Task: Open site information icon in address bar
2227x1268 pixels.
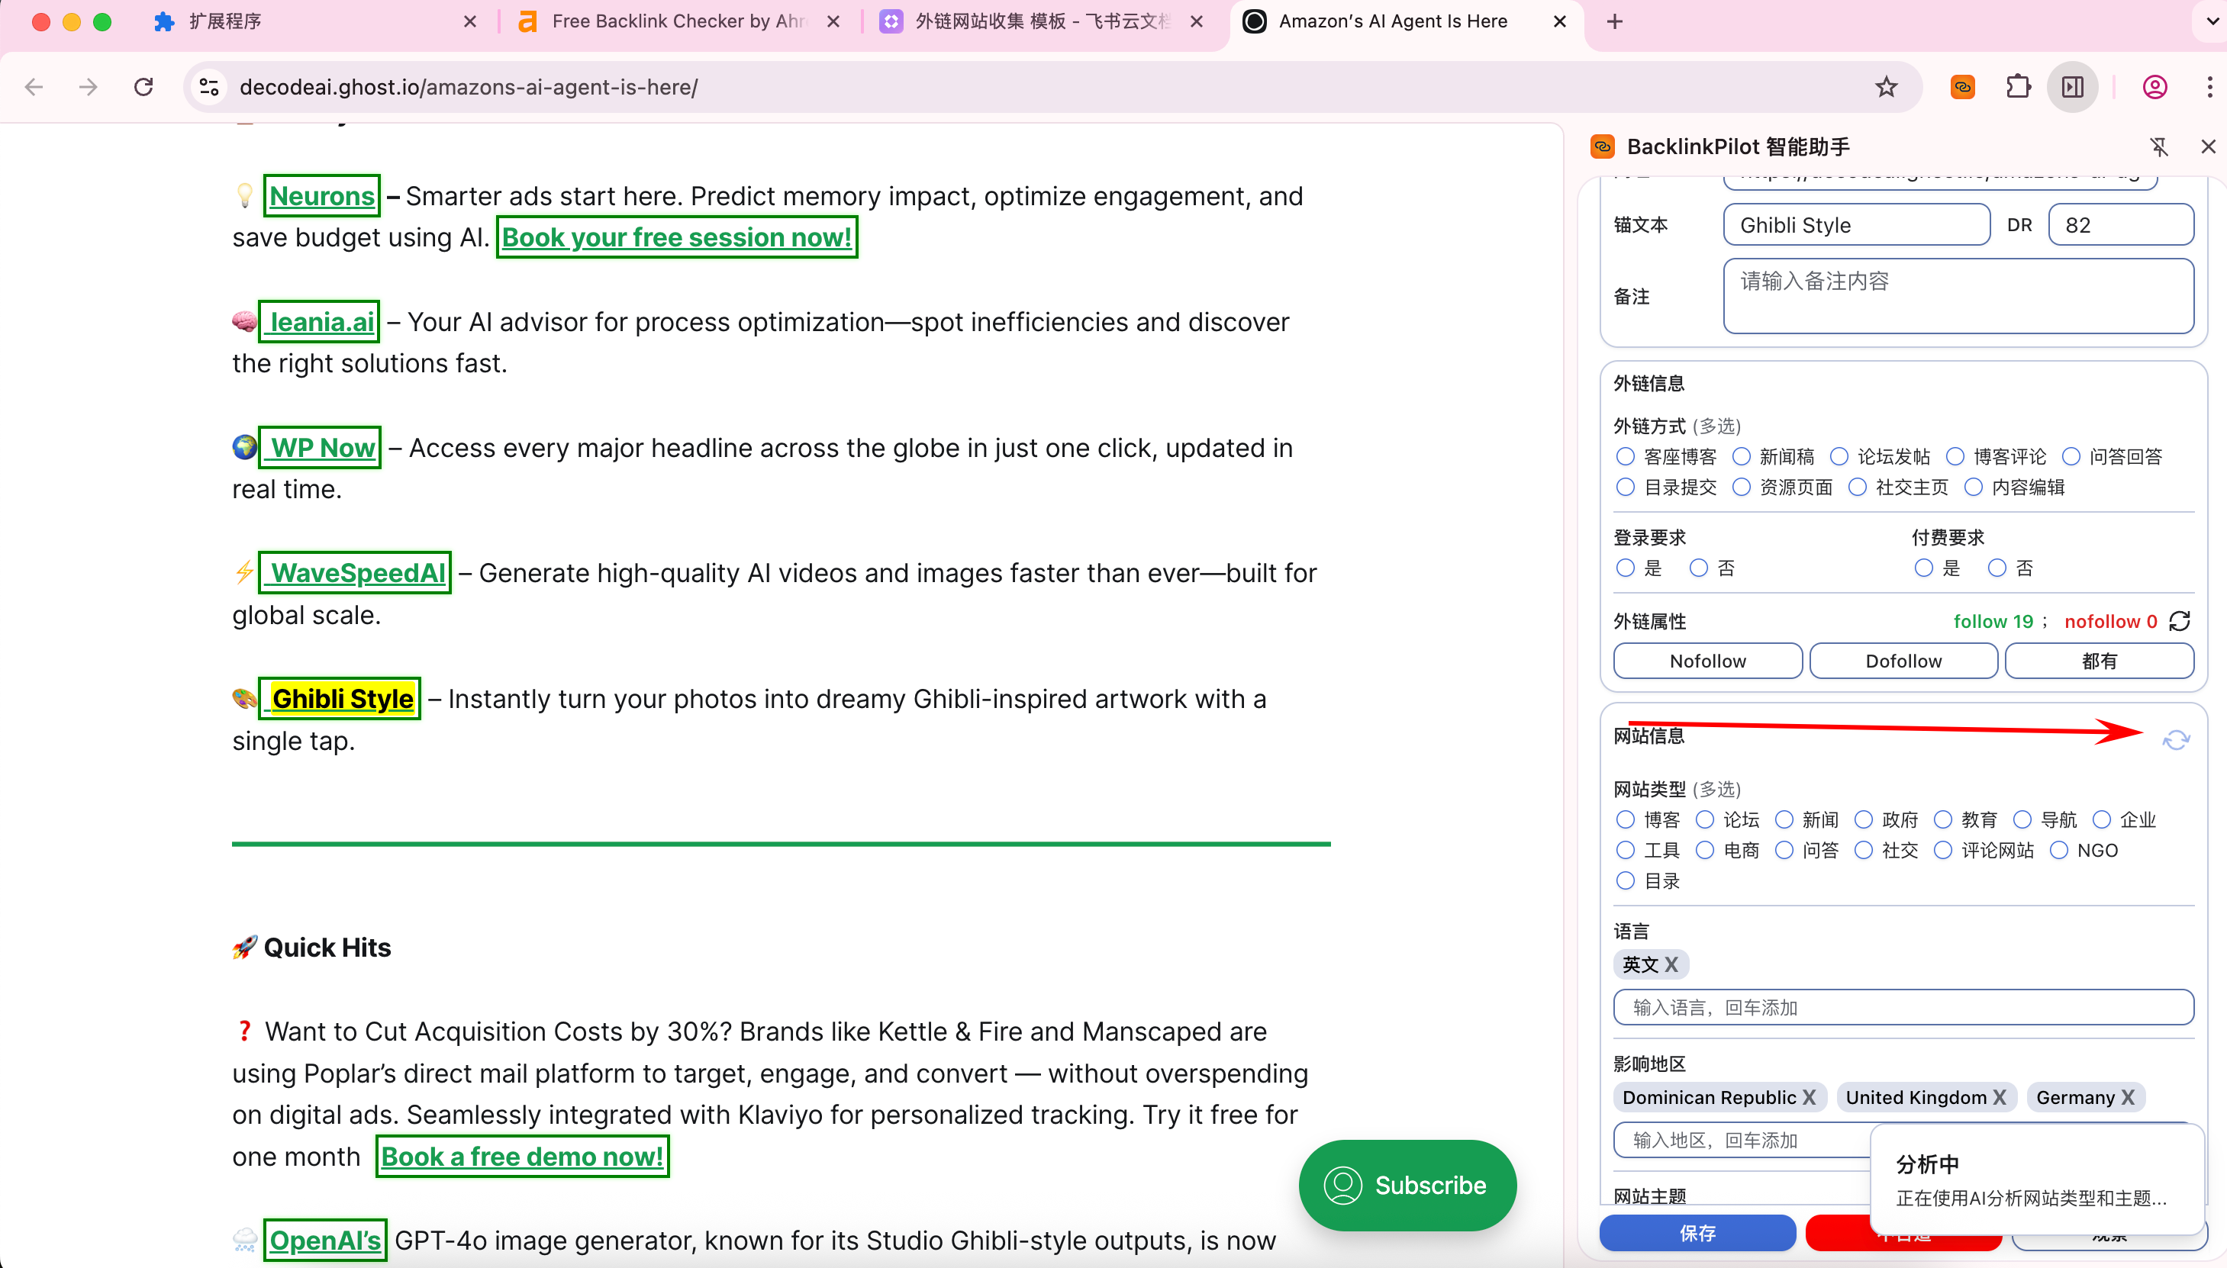Action: pos(209,87)
